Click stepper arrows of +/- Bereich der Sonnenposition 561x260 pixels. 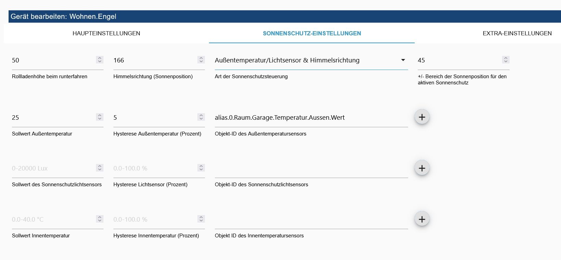pyautogui.click(x=505, y=60)
